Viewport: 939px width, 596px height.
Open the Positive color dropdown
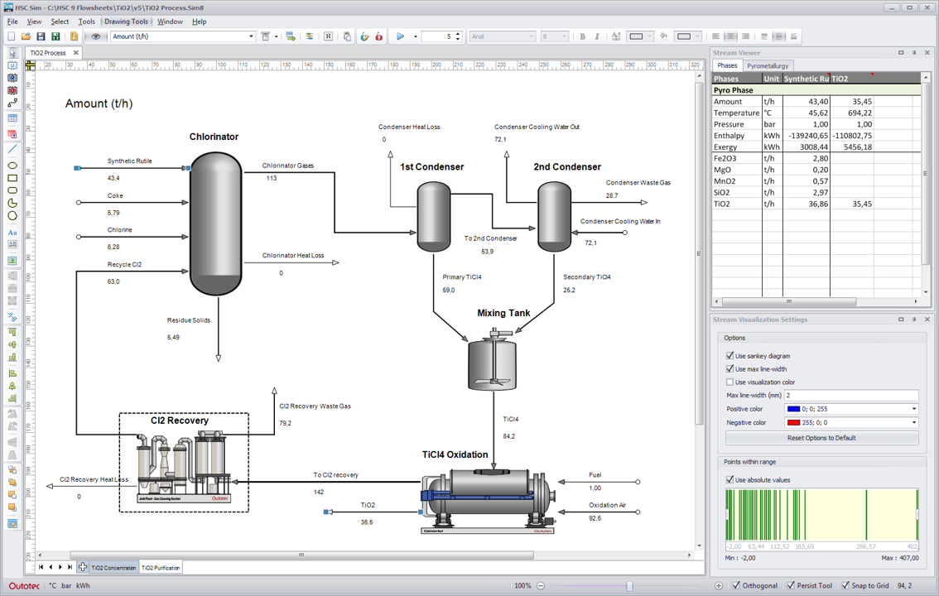click(914, 409)
